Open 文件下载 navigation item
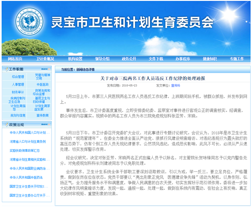This screenshot has width=252, height=207. 156,59
